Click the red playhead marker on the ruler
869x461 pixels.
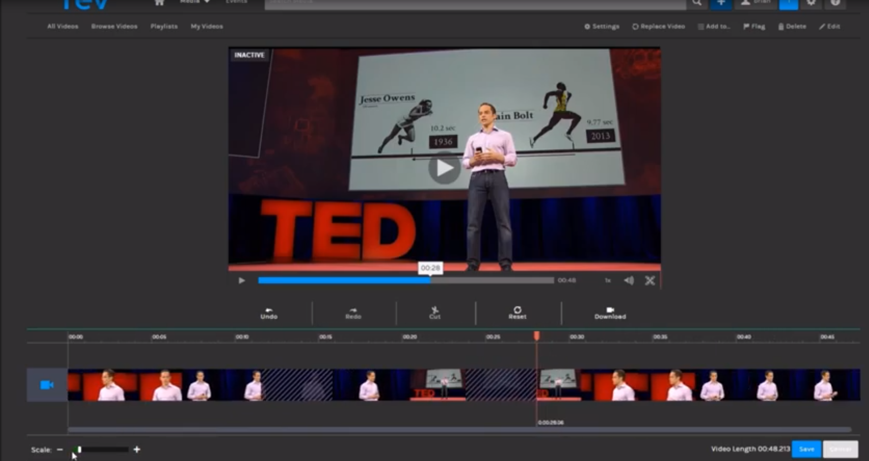[537, 336]
